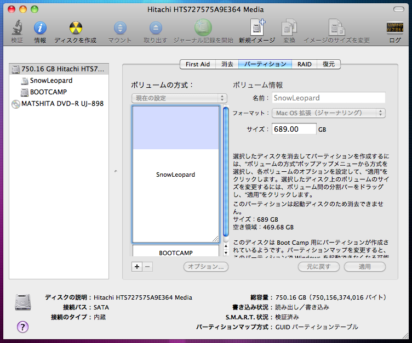Click the Name field containing SnowLeopard

(x=329, y=98)
